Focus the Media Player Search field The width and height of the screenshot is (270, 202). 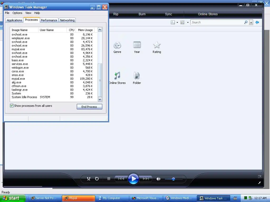217,22
